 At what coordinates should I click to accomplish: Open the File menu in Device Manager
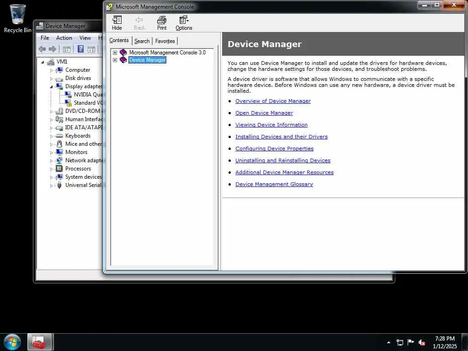pos(45,38)
